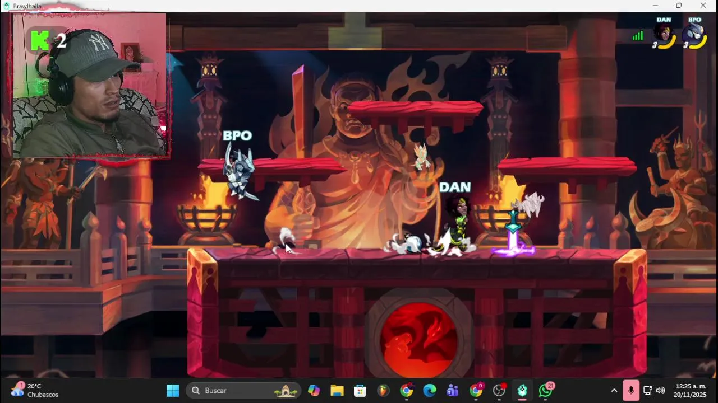Click the 'DAN' name tag above character
This screenshot has height=403, width=718.
click(455, 188)
